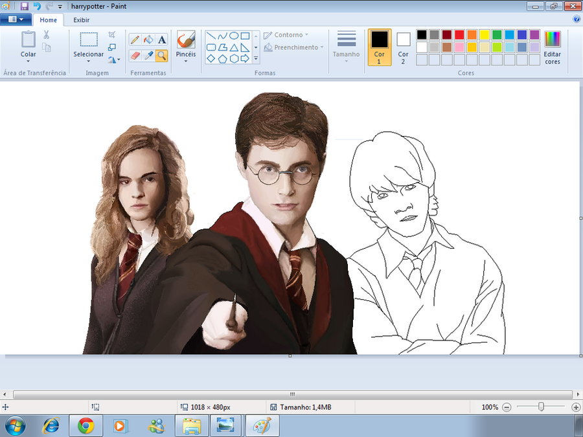This screenshot has height=437, width=583.
Task: Open the Paint help icon
Action: (x=577, y=19)
